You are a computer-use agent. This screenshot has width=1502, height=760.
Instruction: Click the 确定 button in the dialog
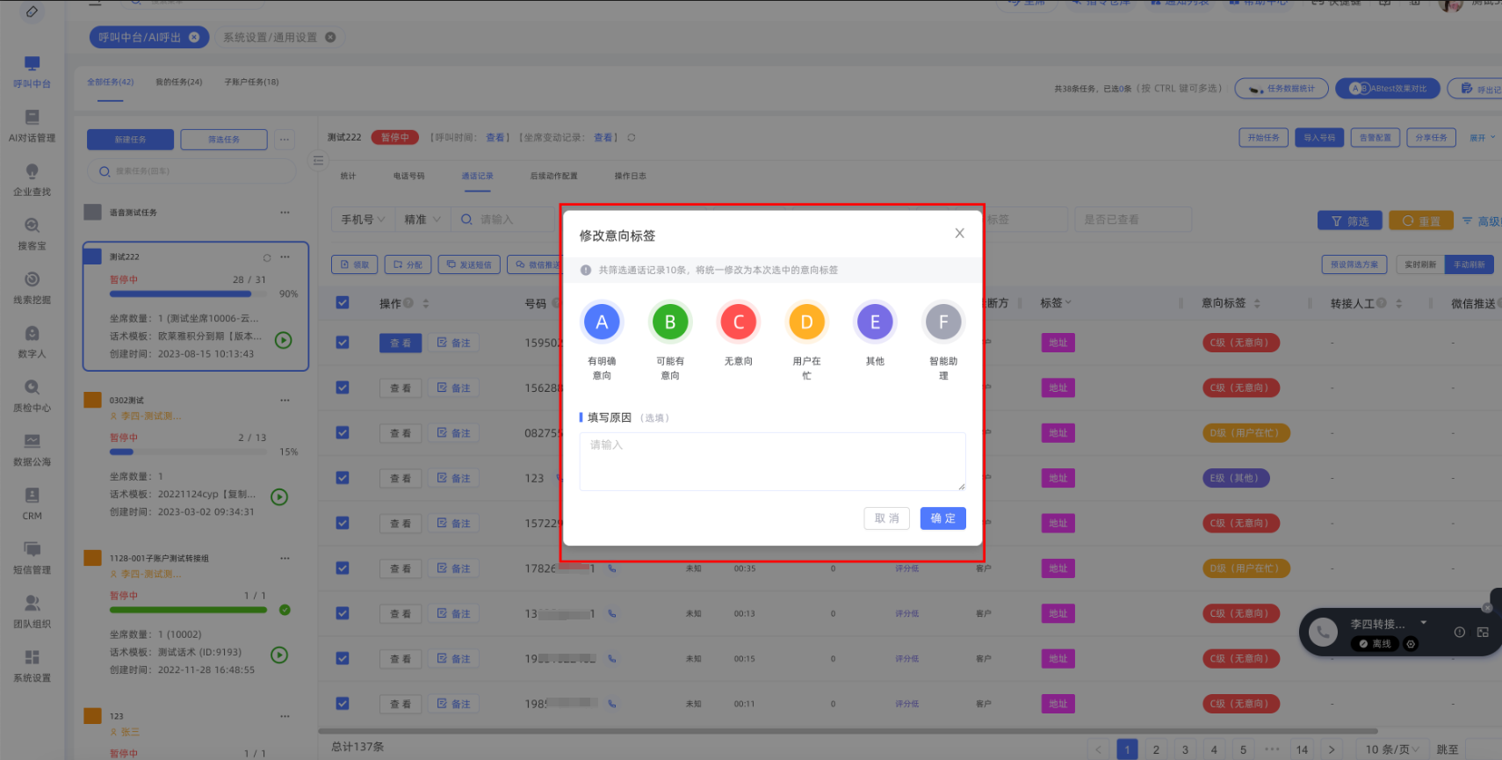point(942,518)
